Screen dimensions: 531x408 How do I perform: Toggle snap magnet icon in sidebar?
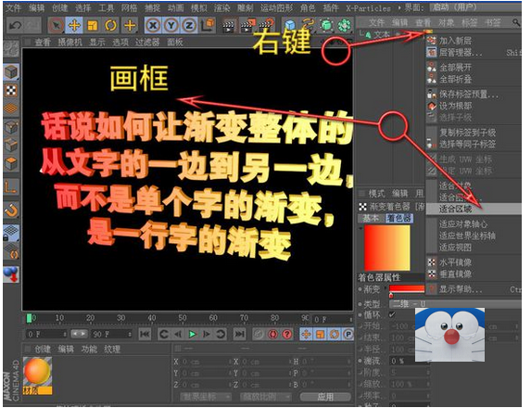(x=11, y=210)
